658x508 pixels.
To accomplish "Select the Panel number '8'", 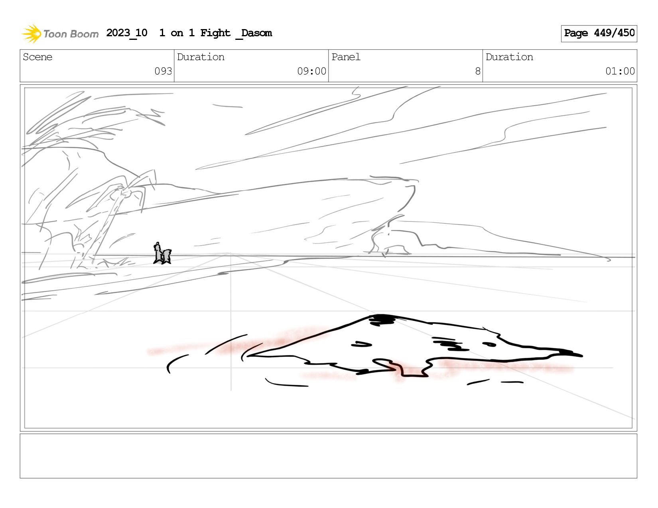I will coord(478,71).
